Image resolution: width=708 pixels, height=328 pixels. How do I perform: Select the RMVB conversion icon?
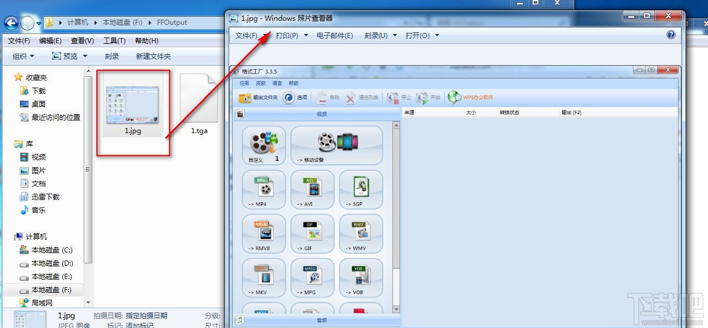264,233
